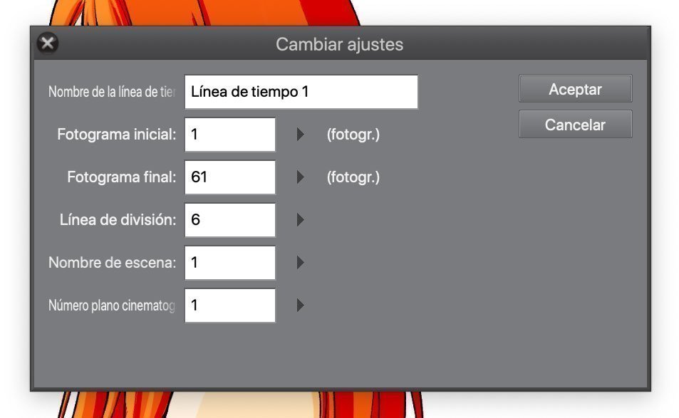This screenshot has width=679, height=418.
Task: Dismiss the dialog using Cancelar
Action: pyautogui.click(x=576, y=125)
